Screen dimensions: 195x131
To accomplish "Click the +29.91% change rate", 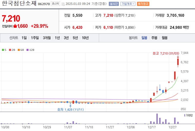I will point(40,26).
